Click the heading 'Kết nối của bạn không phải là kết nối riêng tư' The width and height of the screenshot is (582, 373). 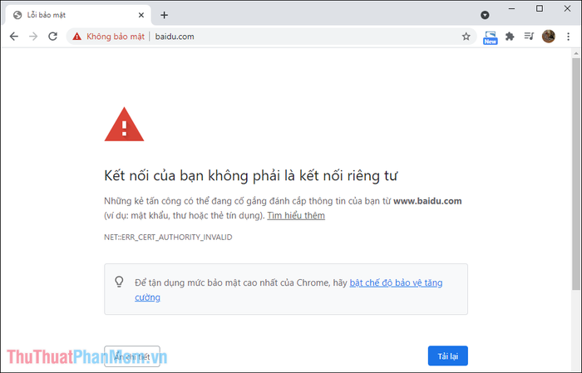pos(250,176)
